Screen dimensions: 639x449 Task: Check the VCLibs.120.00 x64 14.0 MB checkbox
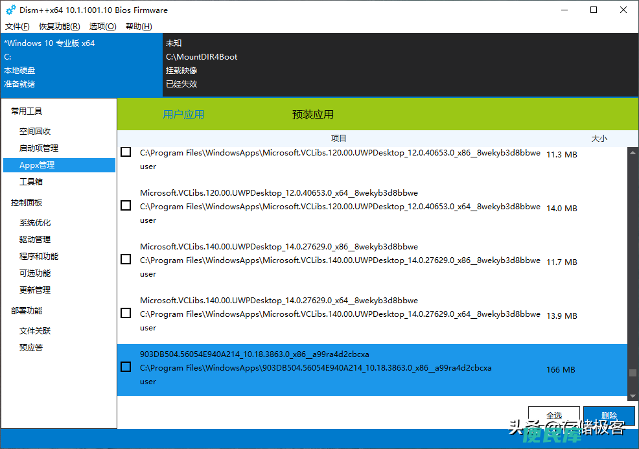[x=126, y=205]
